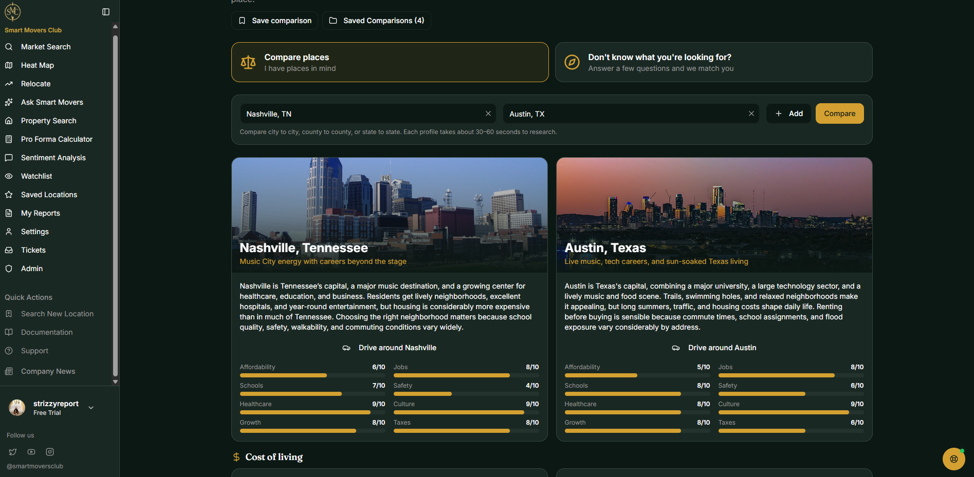Open the floating help widget button
Viewport: 974px width, 477px height.
[954, 459]
